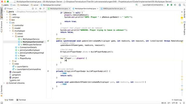Run LaunchJetrisCommandline with the green play icon

click(168, 5)
